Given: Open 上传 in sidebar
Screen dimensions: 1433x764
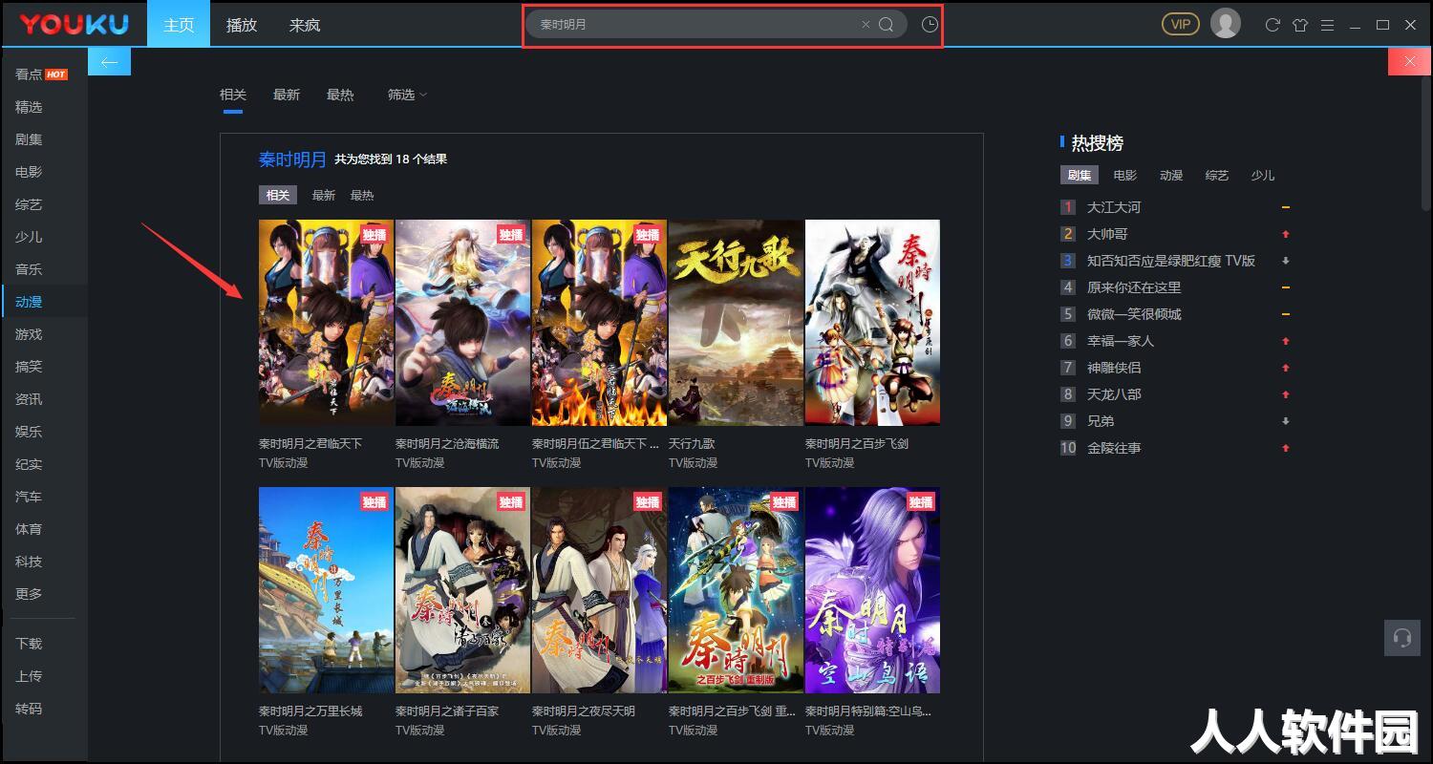Looking at the screenshot, I should pyautogui.click(x=29, y=676).
